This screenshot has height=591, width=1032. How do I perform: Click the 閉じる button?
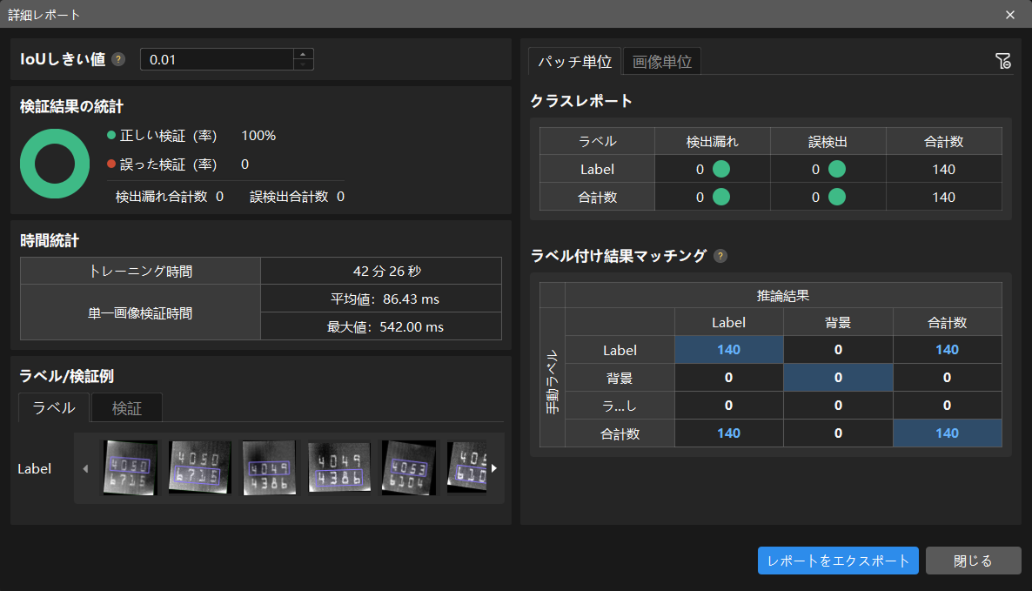click(x=974, y=561)
